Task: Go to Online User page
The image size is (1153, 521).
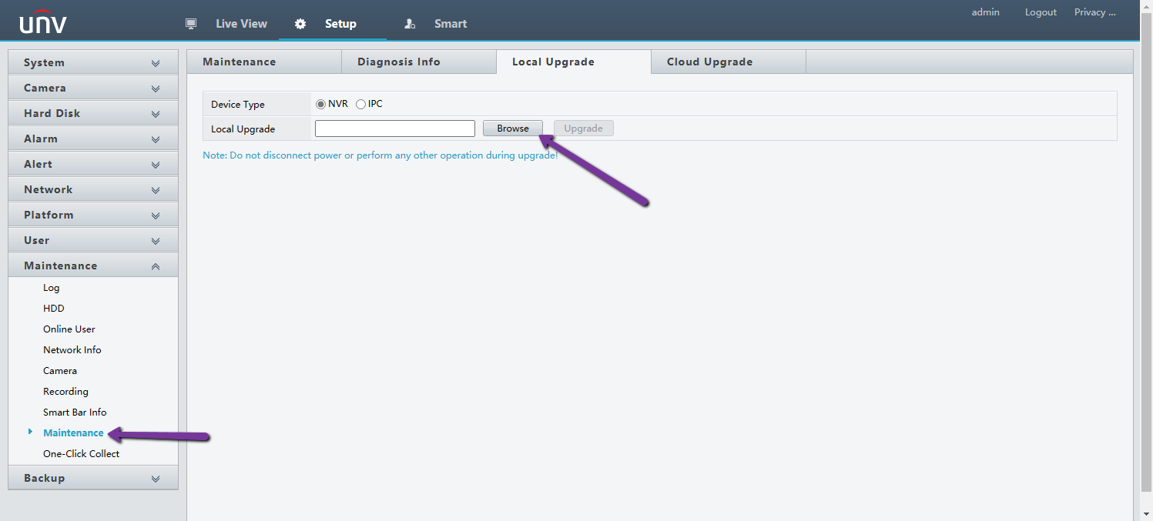Action: point(69,329)
